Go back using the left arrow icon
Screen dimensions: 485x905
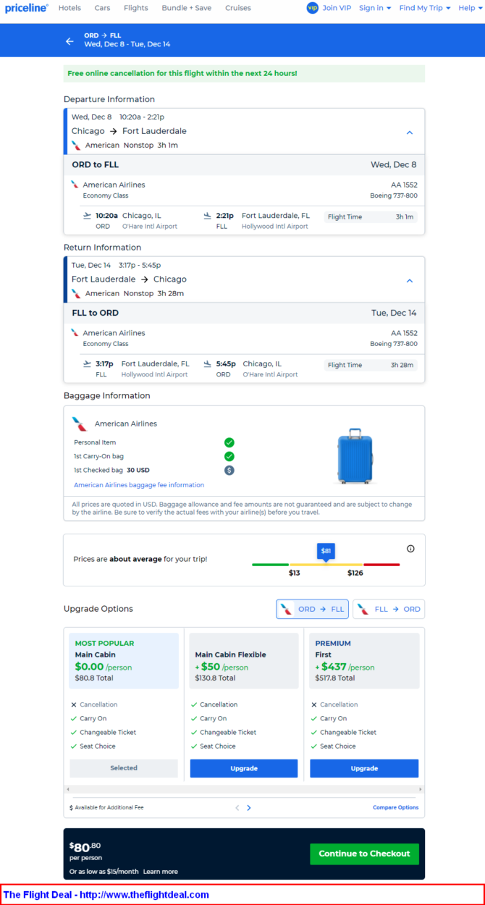(69, 41)
